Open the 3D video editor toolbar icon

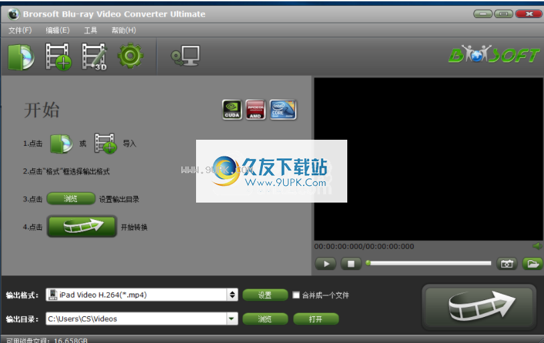coord(94,57)
